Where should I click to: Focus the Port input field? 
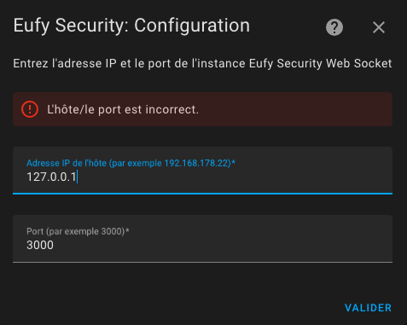[x=202, y=239]
